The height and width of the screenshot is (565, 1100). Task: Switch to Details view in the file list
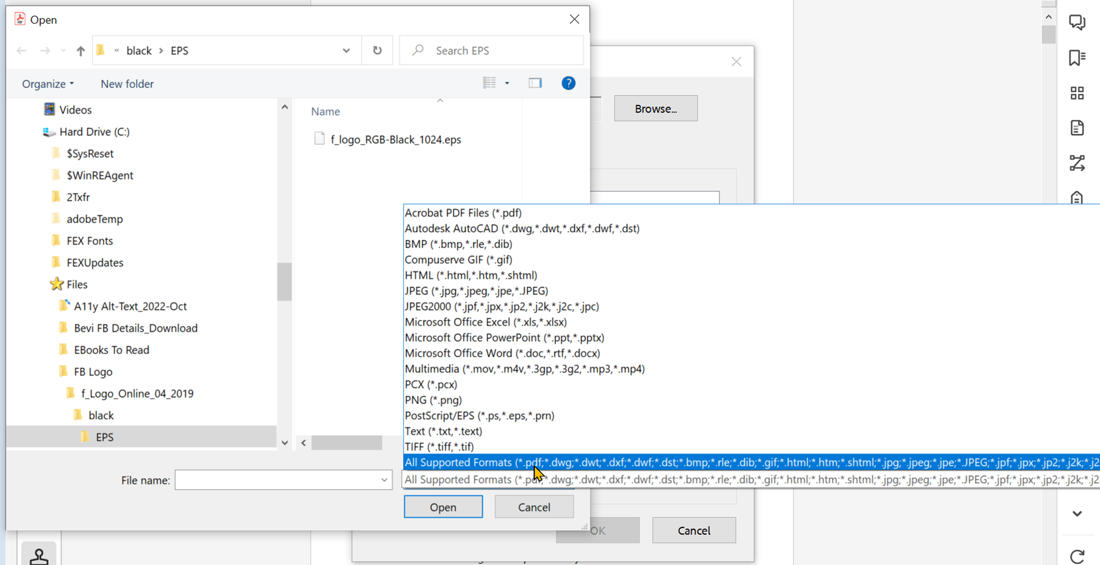pos(489,82)
